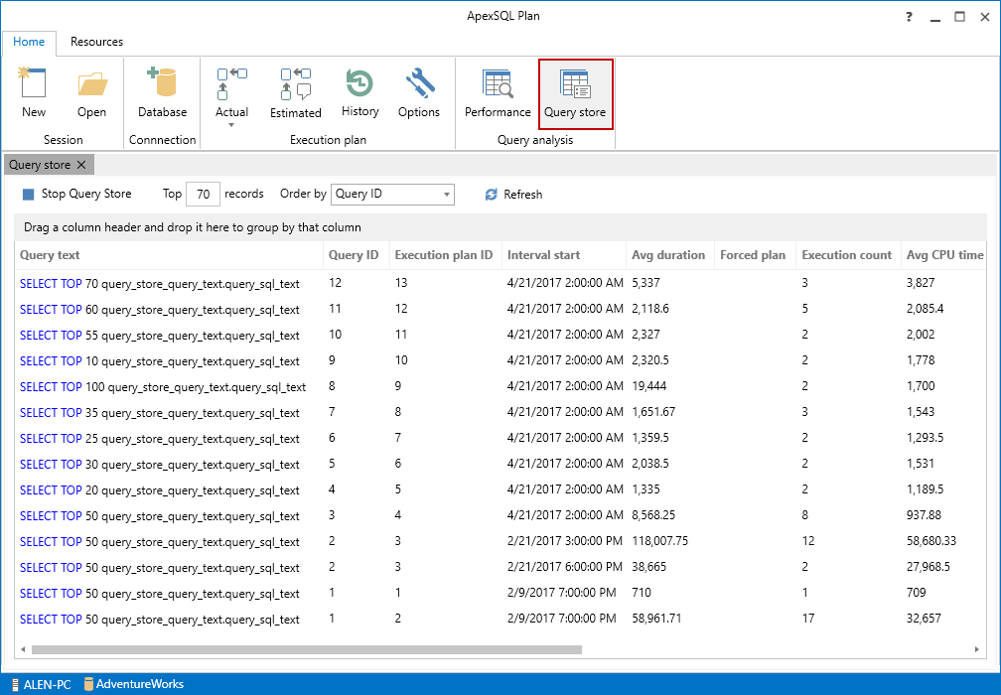The width and height of the screenshot is (1001, 695).
Task: Select the Execution count value 17
Action: pyautogui.click(x=807, y=619)
